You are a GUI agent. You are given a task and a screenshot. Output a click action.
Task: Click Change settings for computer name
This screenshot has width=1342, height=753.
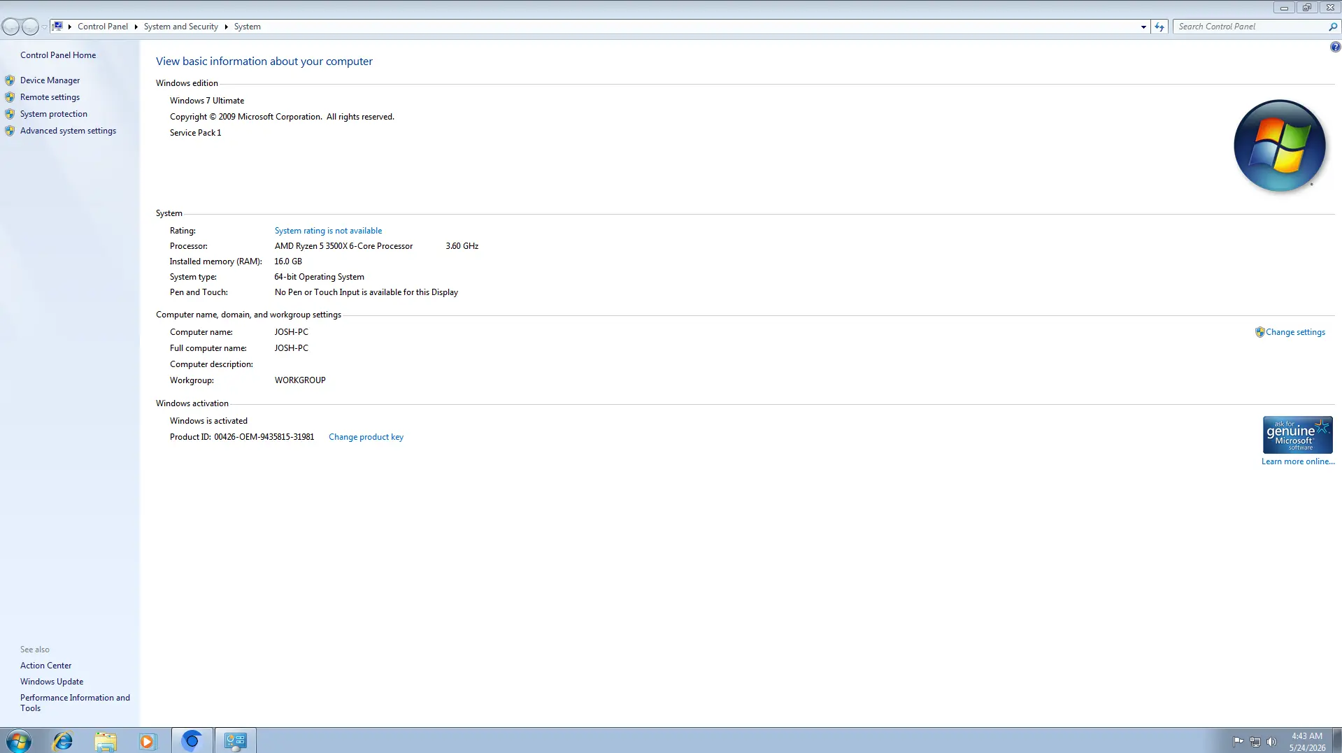[x=1295, y=332]
